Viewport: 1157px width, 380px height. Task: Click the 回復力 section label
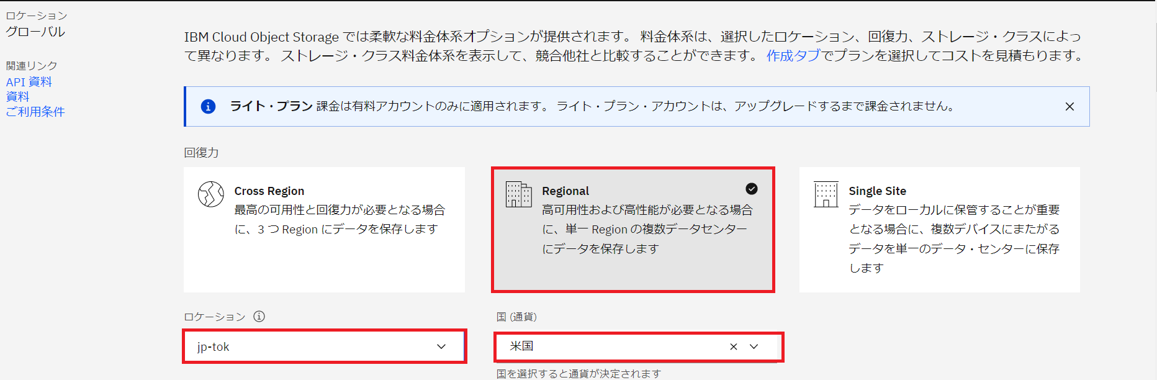click(201, 153)
